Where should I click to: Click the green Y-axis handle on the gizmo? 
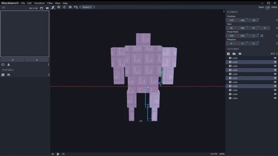pyautogui.click(x=162, y=73)
